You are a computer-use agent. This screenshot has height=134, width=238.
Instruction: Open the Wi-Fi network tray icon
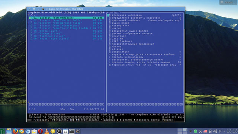[220, 131]
